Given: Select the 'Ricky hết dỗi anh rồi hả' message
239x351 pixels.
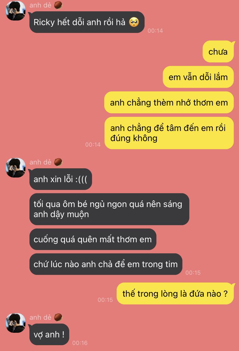Looking at the screenshot, I should [x=87, y=22].
